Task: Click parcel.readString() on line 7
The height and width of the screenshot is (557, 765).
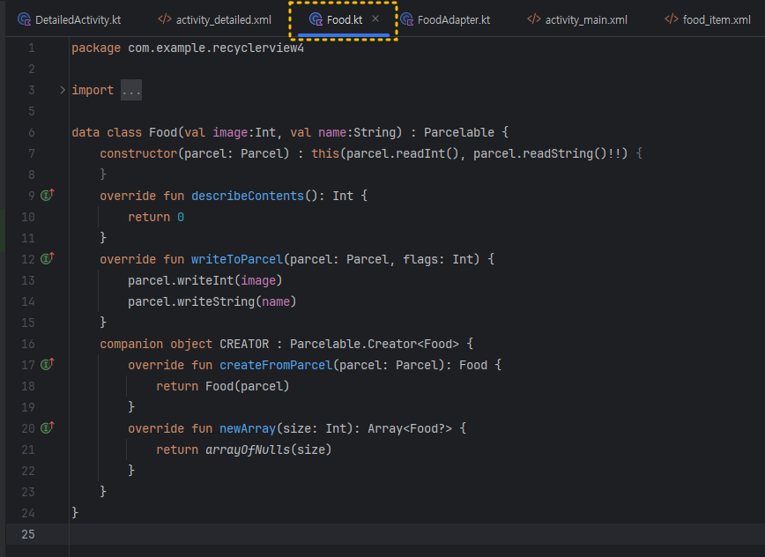Action: coord(539,153)
